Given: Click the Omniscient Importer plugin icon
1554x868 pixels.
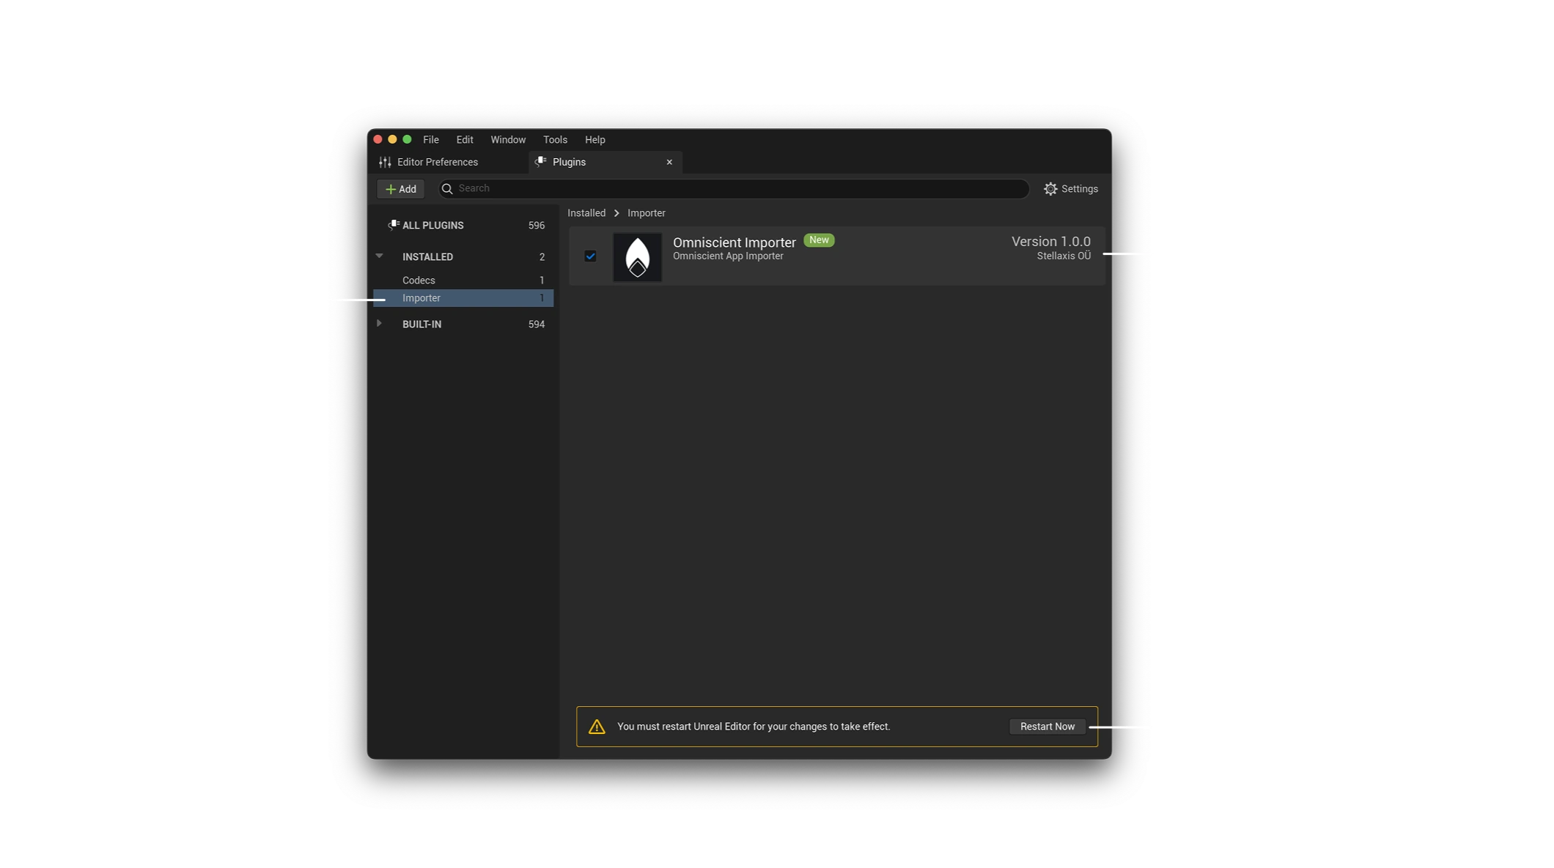Looking at the screenshot, I should click(x=637, y=257).
